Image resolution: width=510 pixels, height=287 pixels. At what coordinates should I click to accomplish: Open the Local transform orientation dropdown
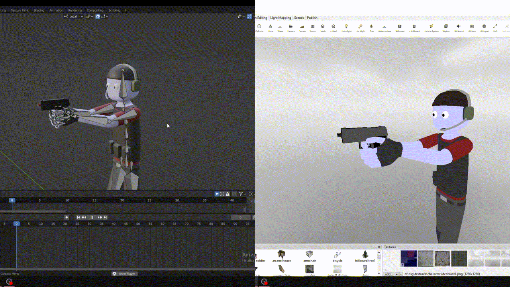[x=74, y=16]
